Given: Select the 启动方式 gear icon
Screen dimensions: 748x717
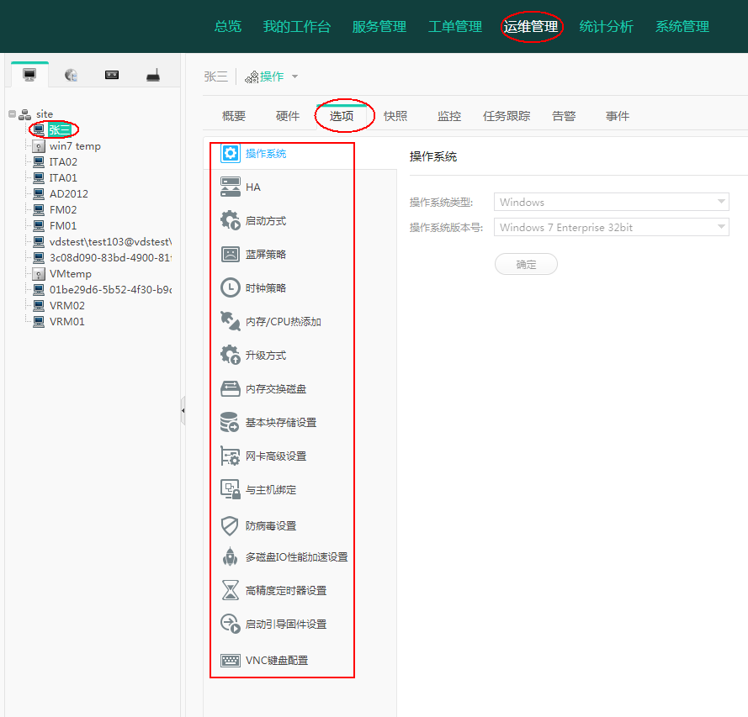Looking at the screenshot, I should 231,220.
